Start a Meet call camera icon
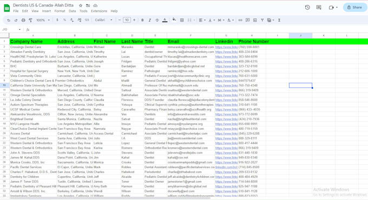Screen dimensions: 368x200 (331, 7)
